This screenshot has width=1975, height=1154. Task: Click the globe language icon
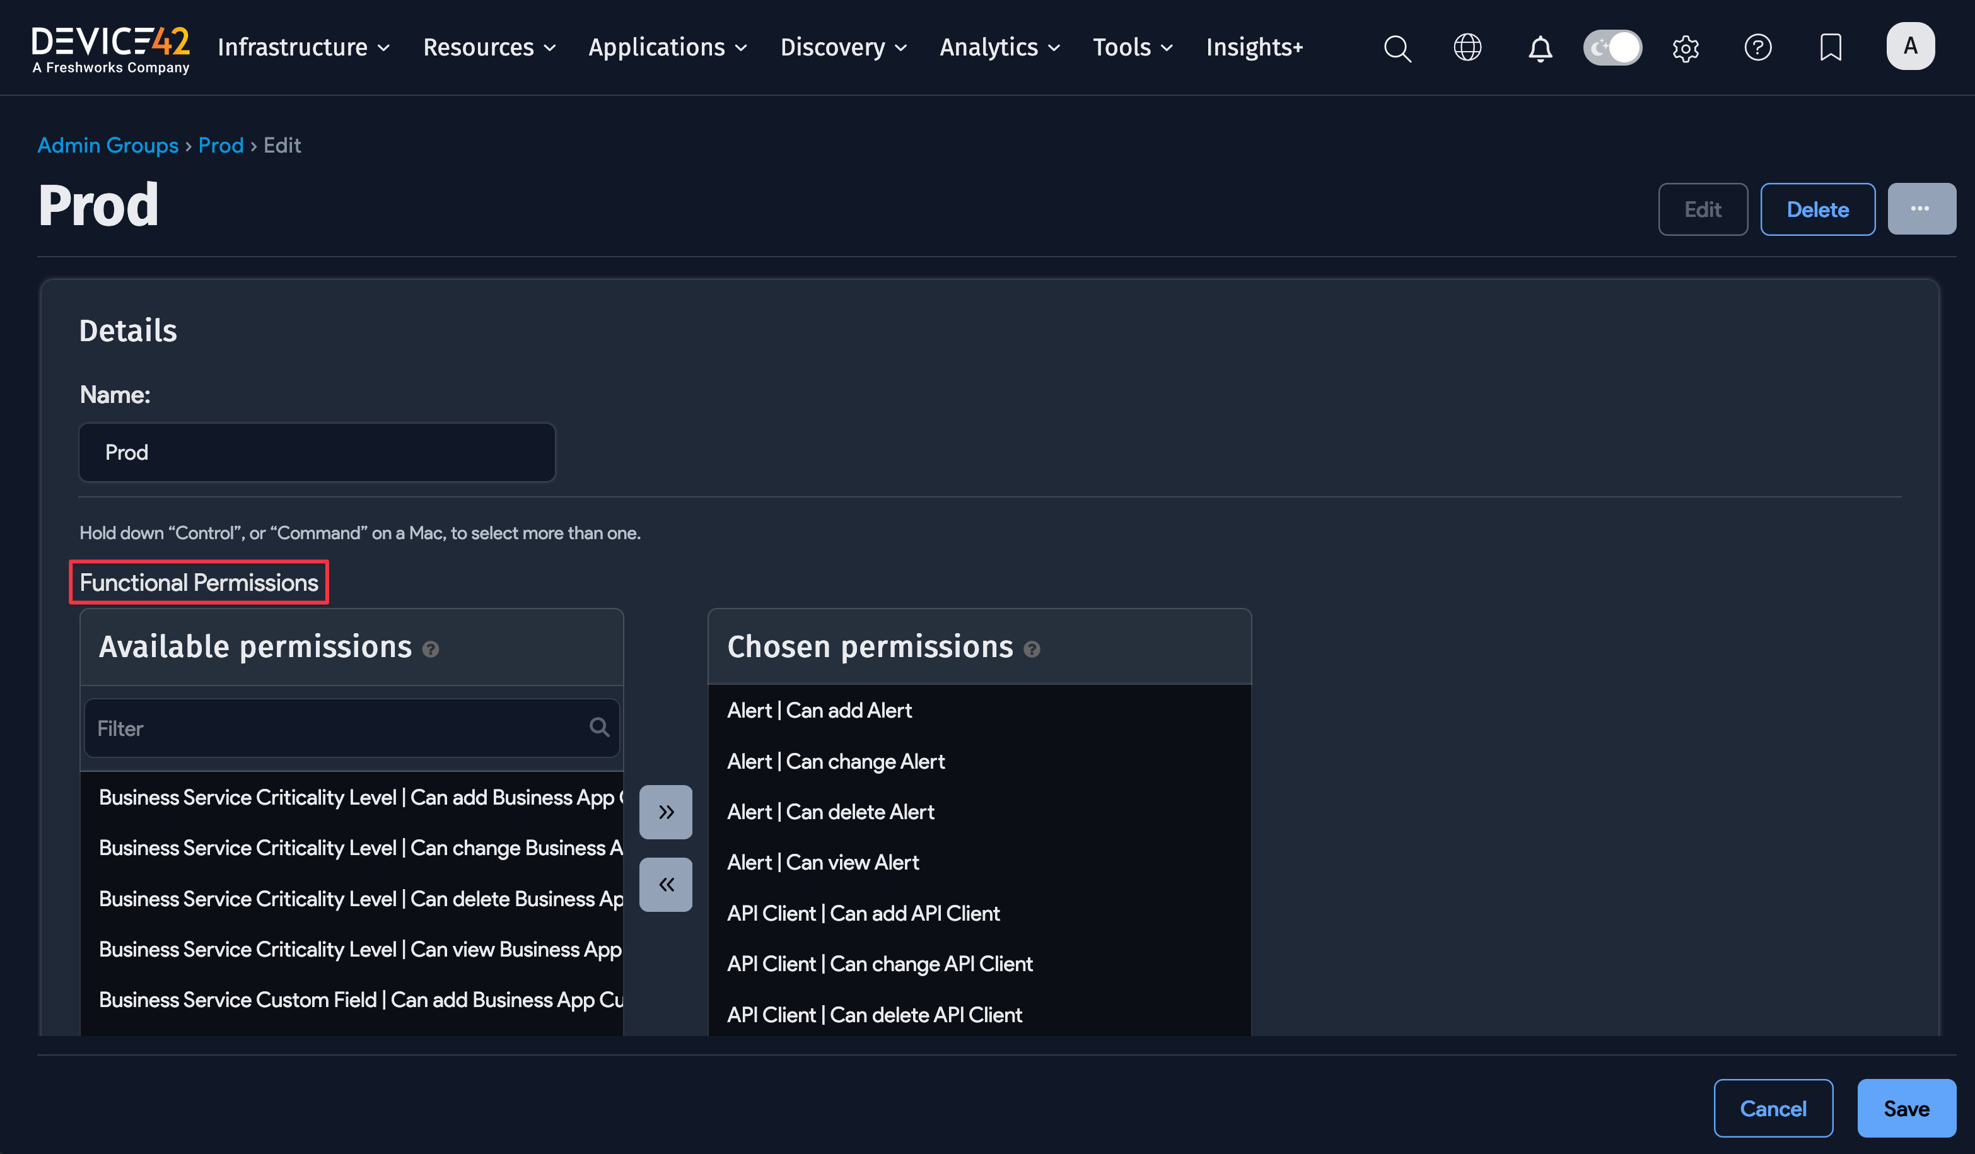(1467, 48)
